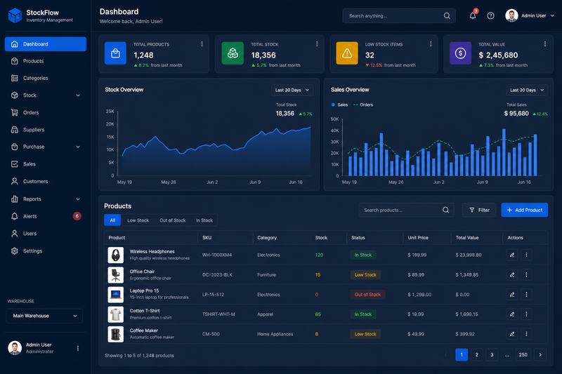The width and height of the screenshot is (562, 374).
Task: Sort by the SKU column header
Action: [x=207, y=238]
